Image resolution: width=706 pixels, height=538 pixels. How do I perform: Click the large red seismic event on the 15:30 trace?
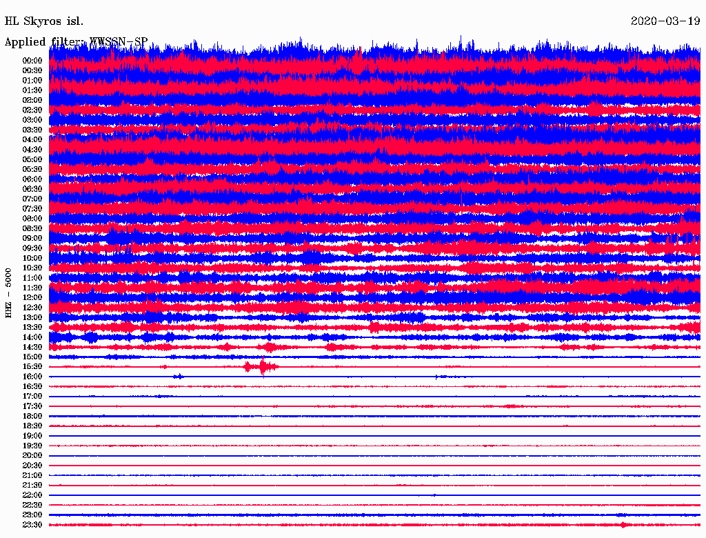(x=261, y=367)
